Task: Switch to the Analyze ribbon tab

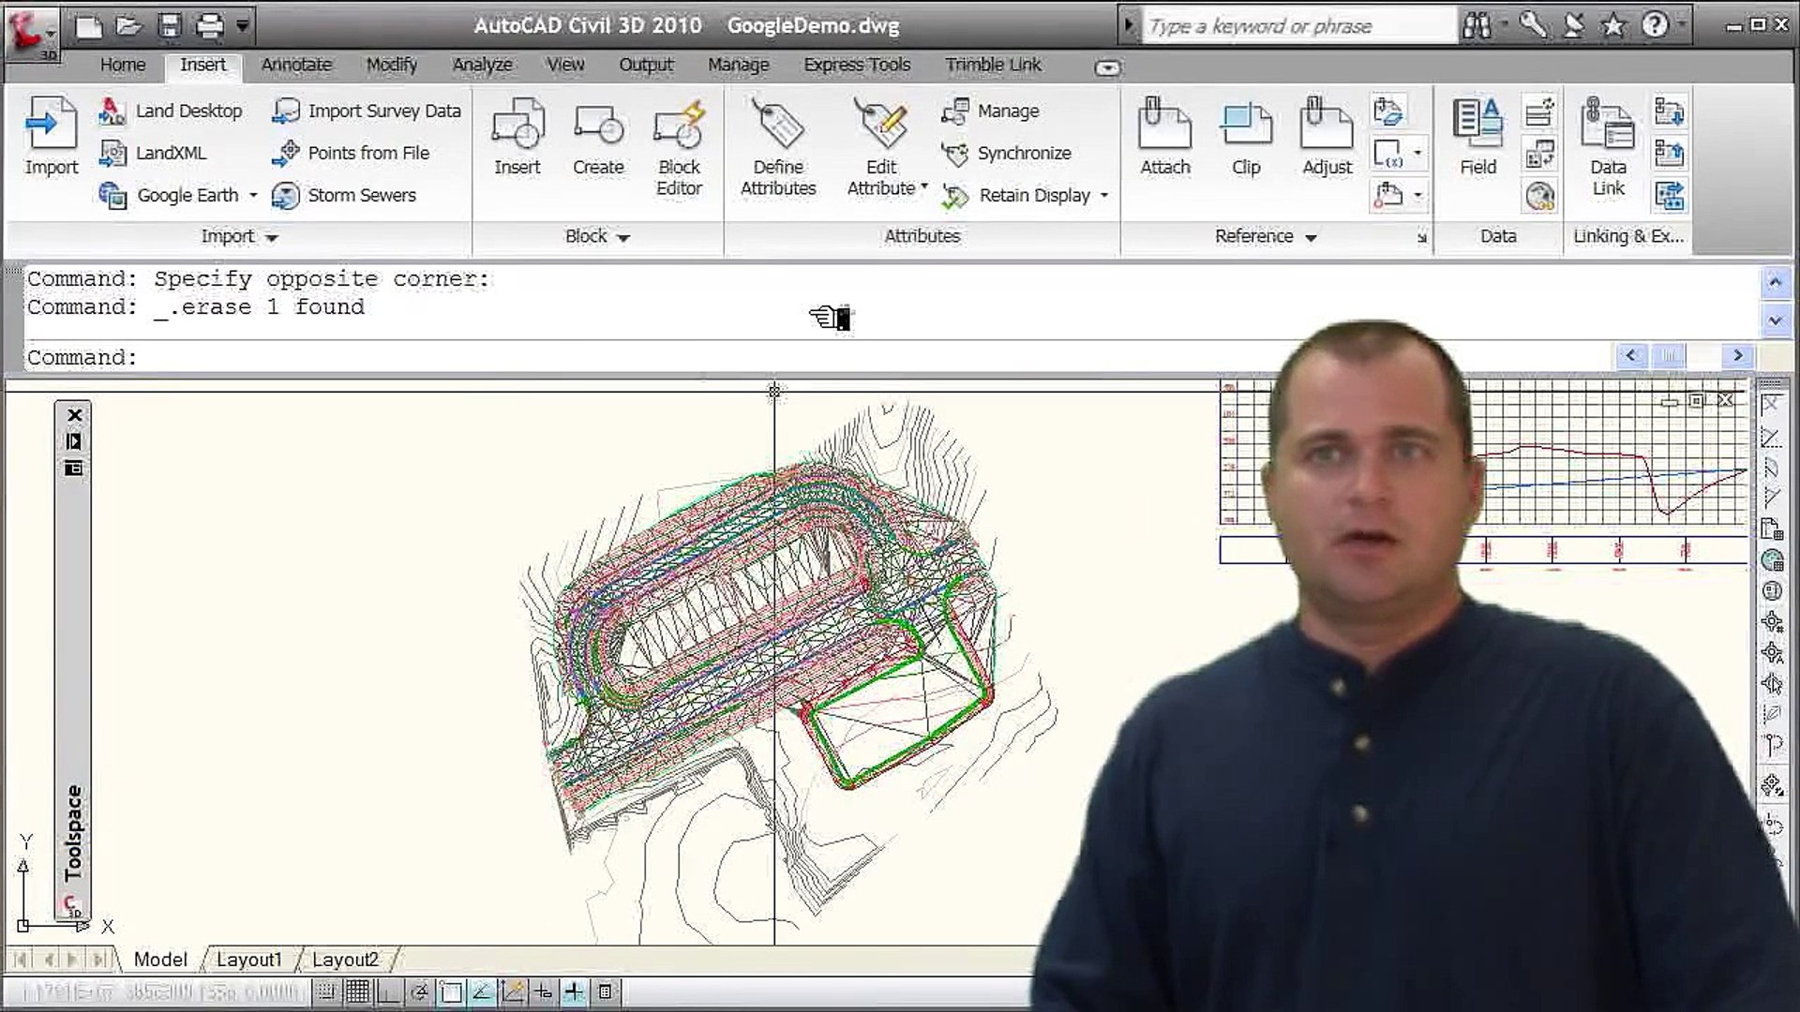Action: (x=482, y=65)
